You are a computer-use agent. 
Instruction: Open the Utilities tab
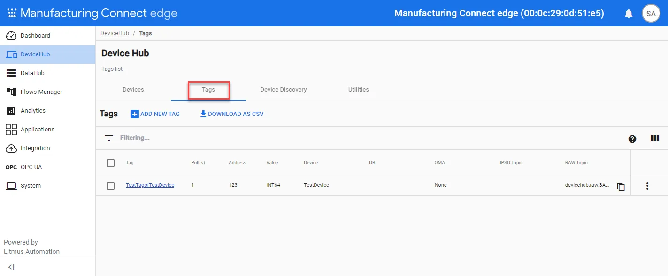pos(359,90)
